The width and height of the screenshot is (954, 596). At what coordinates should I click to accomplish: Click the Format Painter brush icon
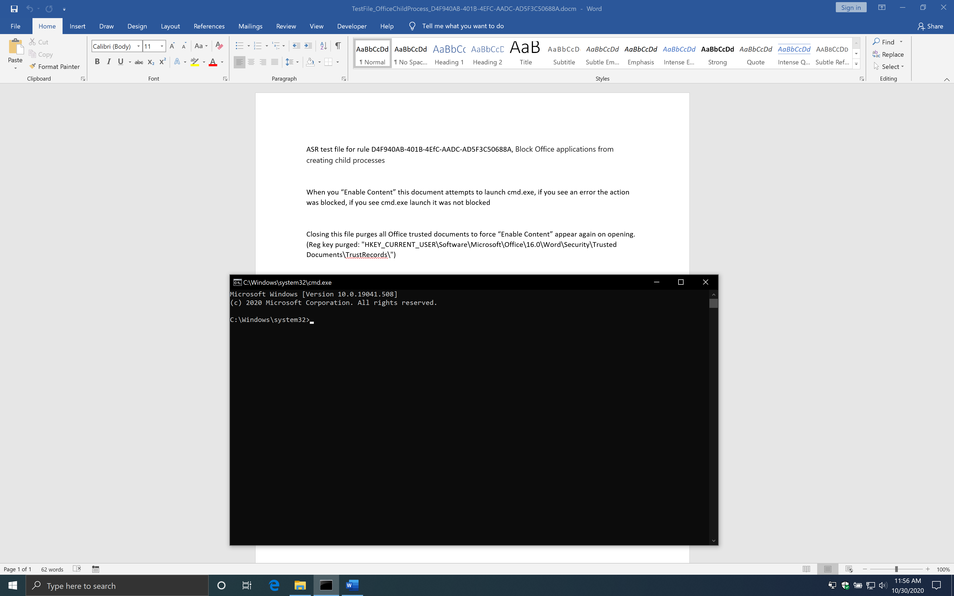click(32, 66)
